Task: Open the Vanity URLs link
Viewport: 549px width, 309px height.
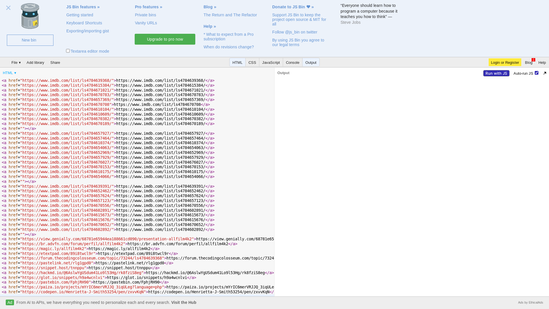Action: pos(146,23)
